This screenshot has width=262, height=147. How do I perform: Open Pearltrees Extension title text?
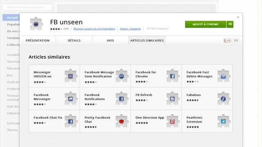[194, 120]
